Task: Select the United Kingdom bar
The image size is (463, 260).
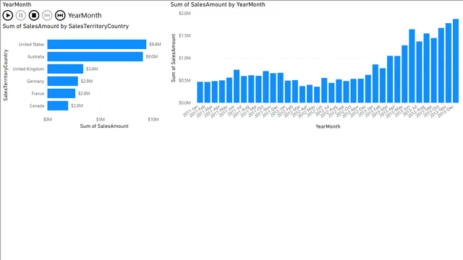Action: 65,69
